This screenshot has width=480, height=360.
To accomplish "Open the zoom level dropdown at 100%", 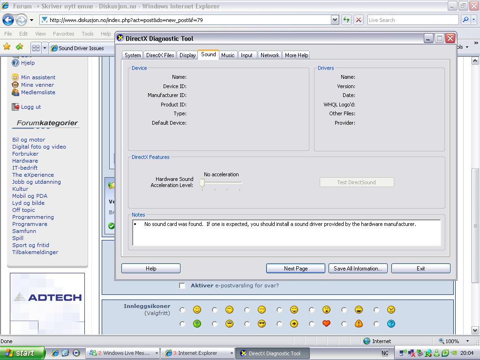I will [x=467, y=341].
